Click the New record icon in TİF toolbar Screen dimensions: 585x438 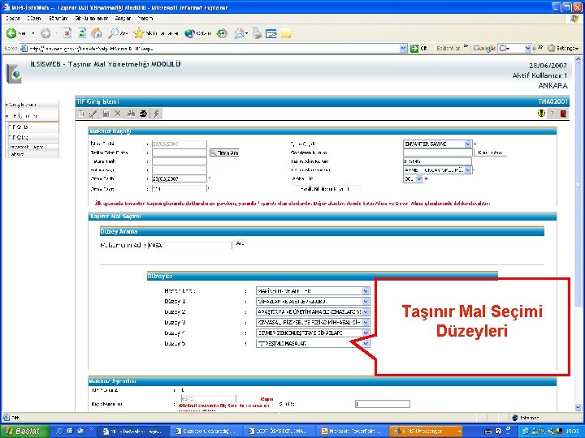[81, 114]
